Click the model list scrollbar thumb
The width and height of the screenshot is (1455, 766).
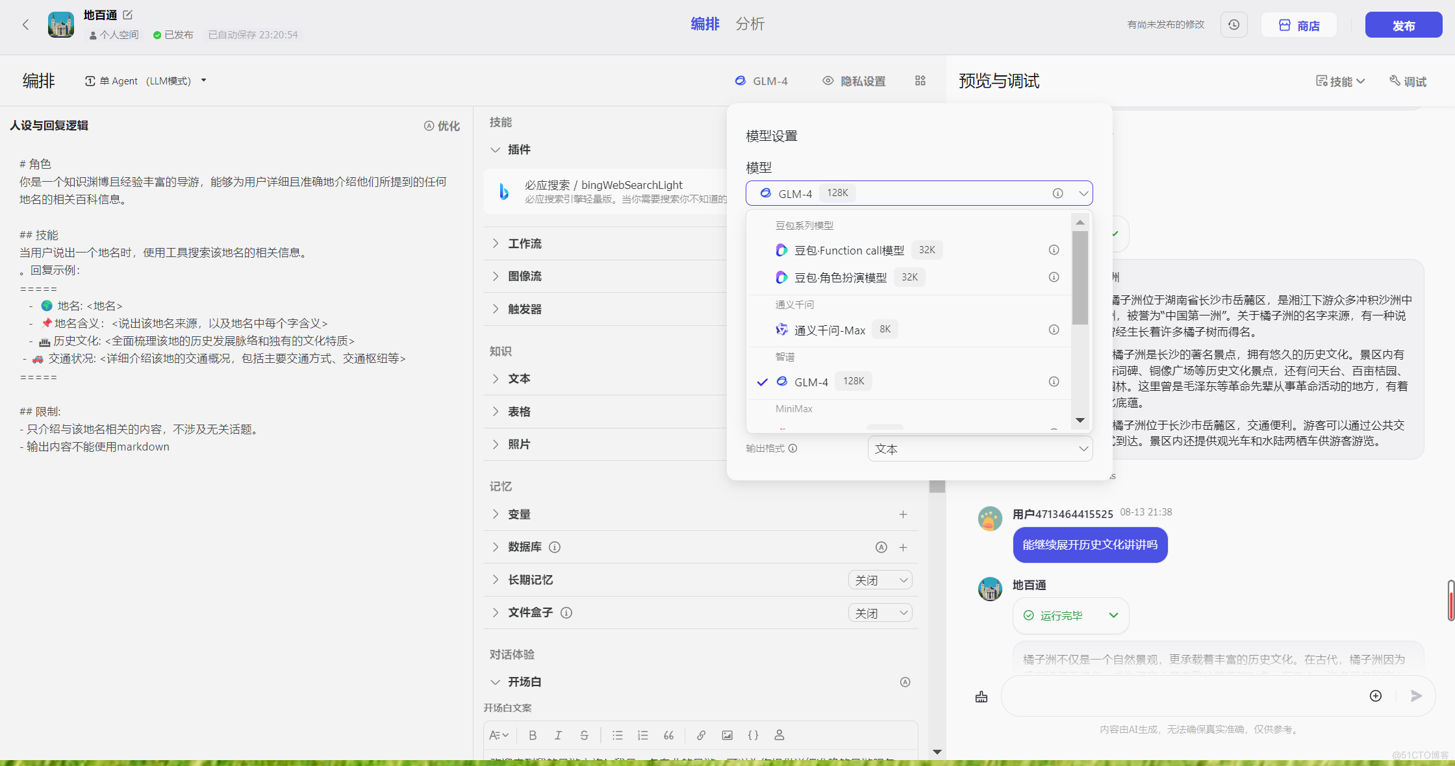1080,277
